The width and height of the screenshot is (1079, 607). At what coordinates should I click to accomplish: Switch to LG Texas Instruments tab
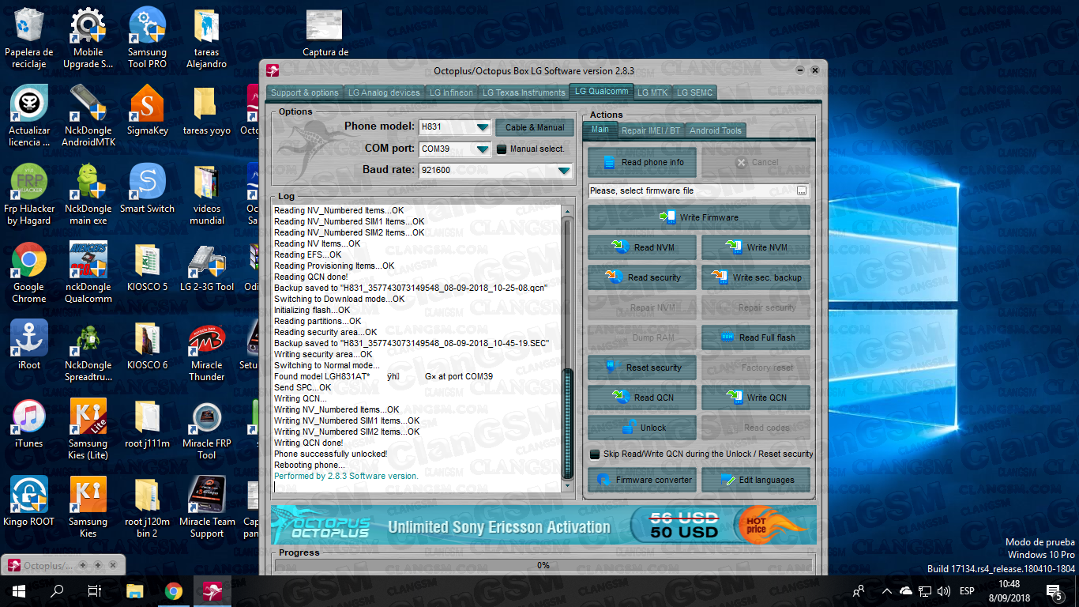coord(524,92)
